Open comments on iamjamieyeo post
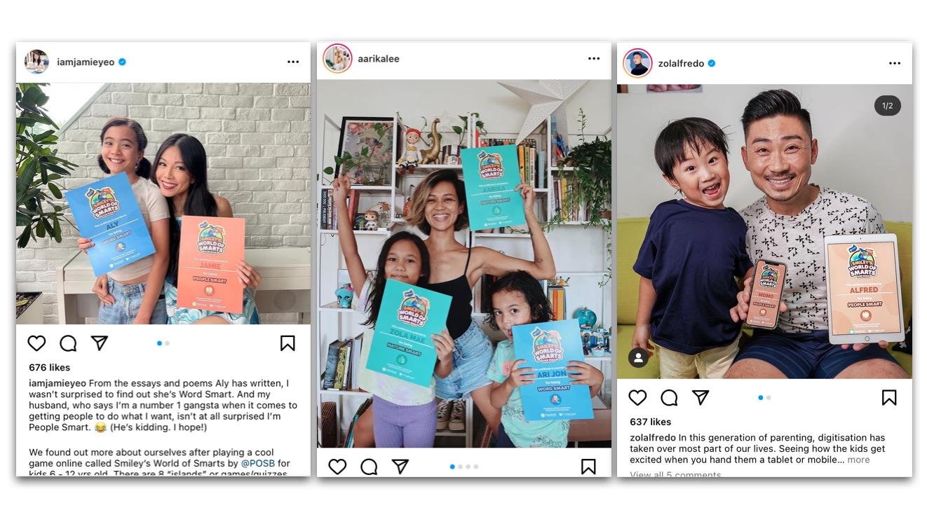The image size is (927, 517). [x=68, y=343]
